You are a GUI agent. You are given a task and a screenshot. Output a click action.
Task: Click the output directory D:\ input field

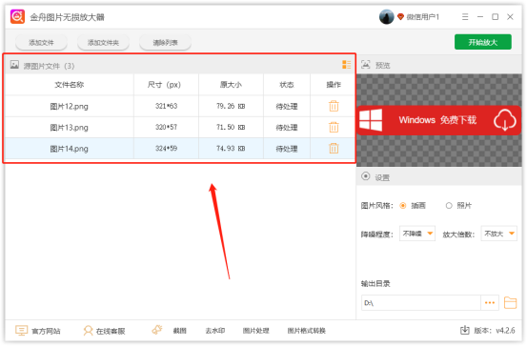click(421, 303)
